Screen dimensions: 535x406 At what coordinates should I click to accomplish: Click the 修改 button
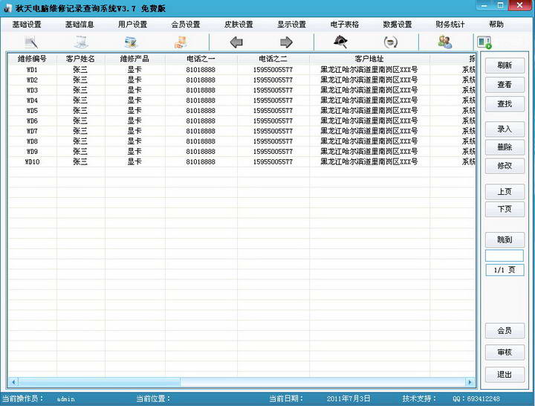point(505,166)
